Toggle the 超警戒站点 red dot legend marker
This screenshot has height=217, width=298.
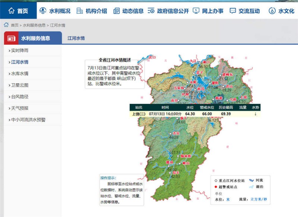216,186
